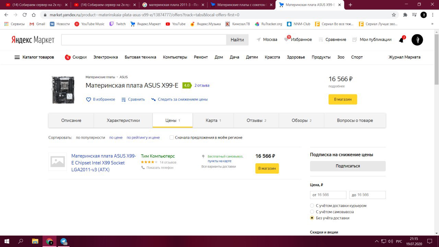The image size is (439, 247).
Task: Switch to Карта tab
Action: pyautogui.click(x=213, y=120)
